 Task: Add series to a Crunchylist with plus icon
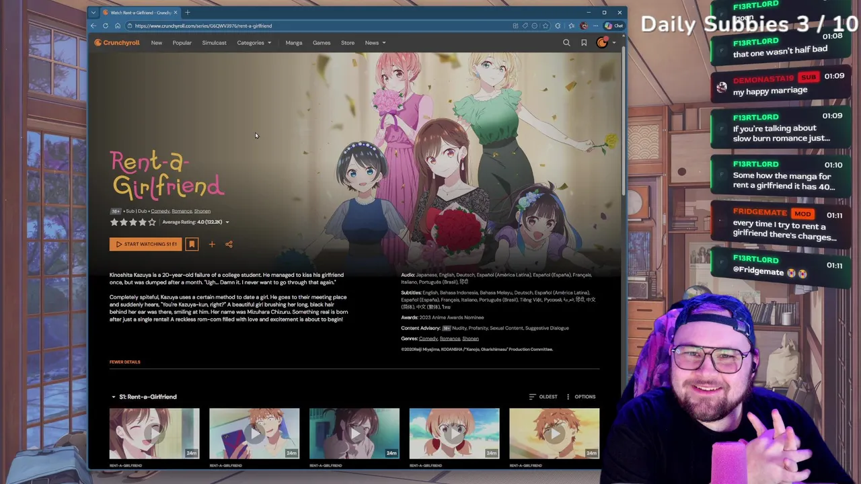coord(212,244)
